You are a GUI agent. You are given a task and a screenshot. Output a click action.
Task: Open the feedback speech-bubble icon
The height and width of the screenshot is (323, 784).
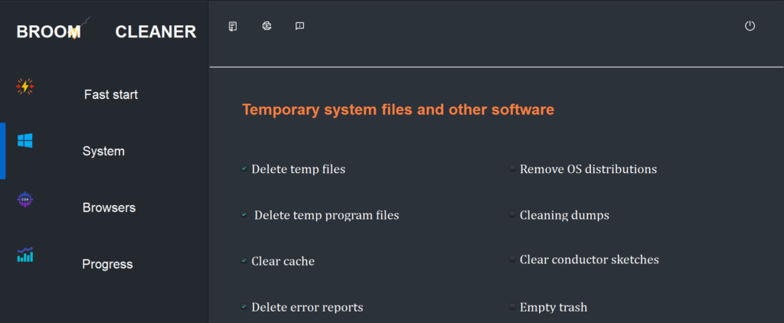pos(300,27)
